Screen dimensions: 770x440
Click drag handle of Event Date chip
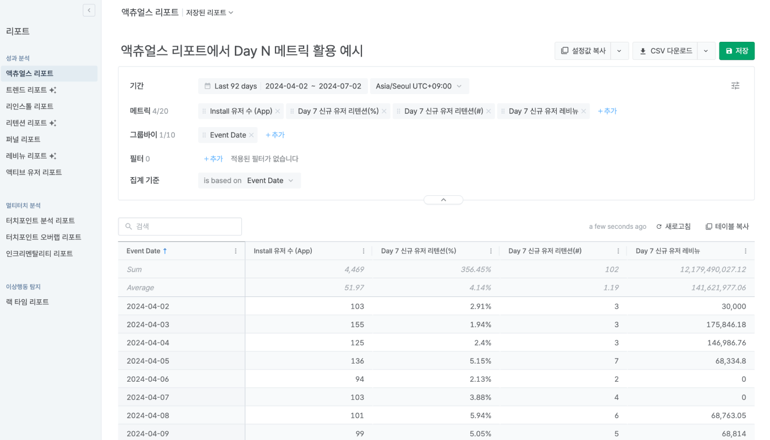click(x=205, y=135)
